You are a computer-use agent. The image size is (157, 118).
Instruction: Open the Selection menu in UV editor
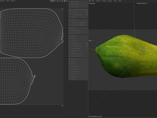2,1
